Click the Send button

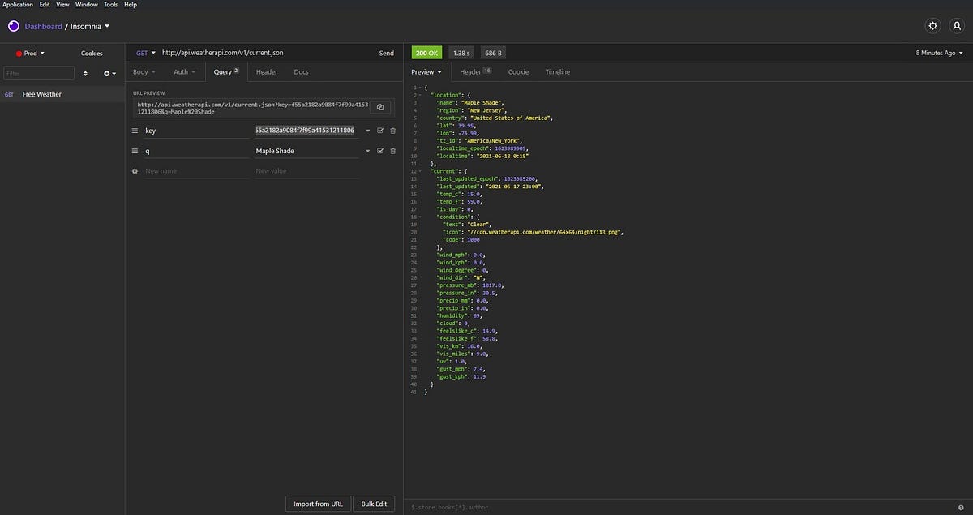(387, 53)
